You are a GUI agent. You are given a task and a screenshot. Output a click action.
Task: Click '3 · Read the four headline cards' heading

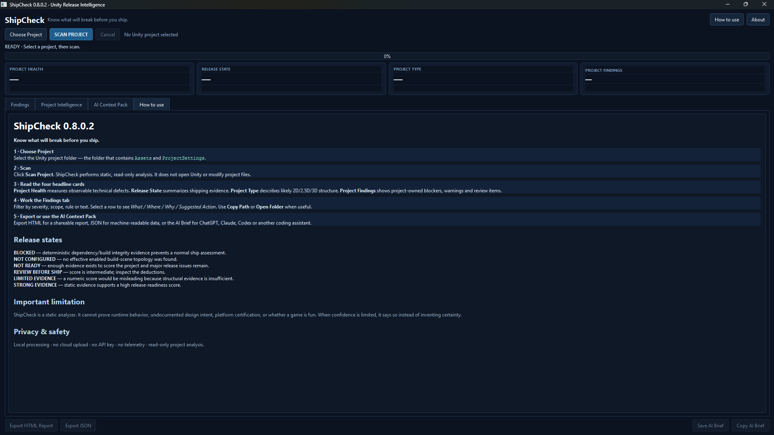tap(49, 184)
